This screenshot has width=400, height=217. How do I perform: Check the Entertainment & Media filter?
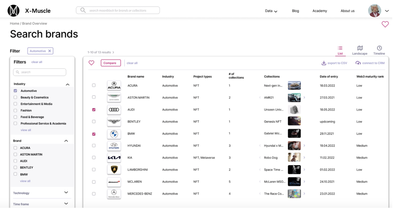pyautogui.click(x=15, y=104)
